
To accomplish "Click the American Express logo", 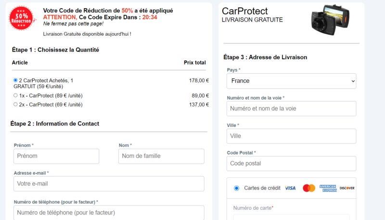I will click(x=328, y=188).
